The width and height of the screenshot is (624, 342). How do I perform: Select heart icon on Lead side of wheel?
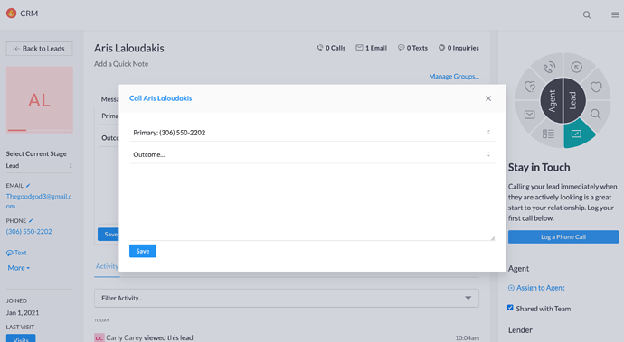pos(596,87)
